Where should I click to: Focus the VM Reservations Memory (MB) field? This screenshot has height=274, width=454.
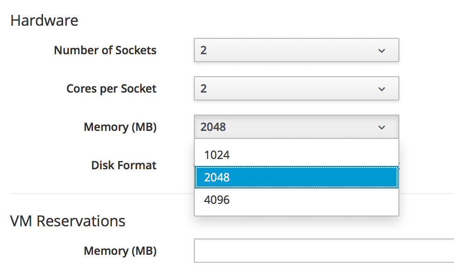323,251
